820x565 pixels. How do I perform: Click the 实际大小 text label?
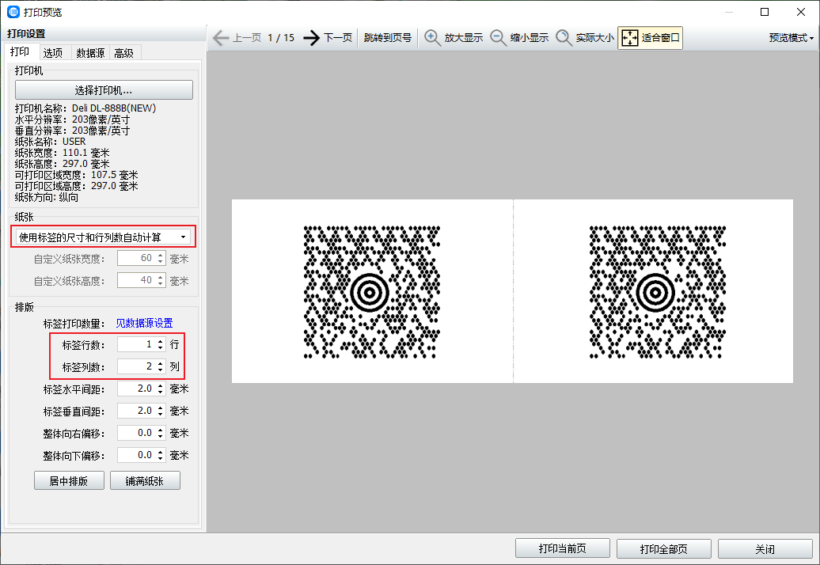595,38
